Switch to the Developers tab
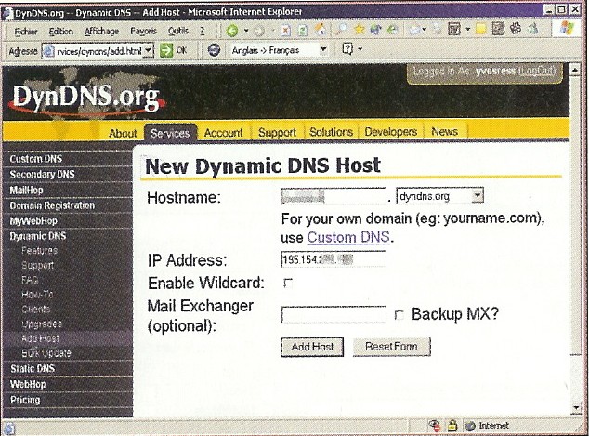This screenshot has height=436, width=589. pyautogui.click(x=391, y=132)
